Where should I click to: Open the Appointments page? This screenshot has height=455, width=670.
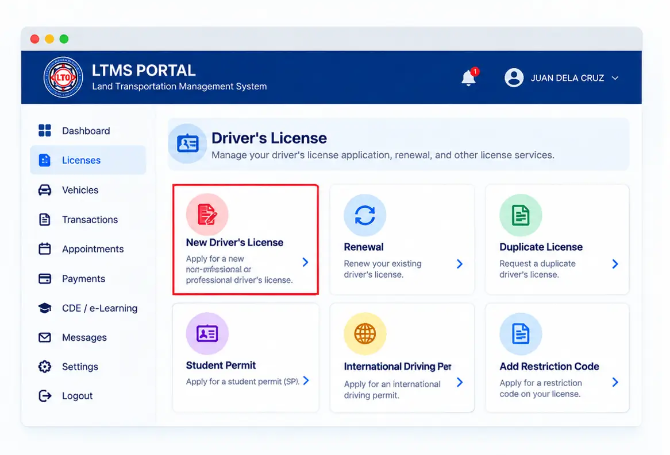tap(93, 249)
